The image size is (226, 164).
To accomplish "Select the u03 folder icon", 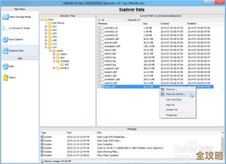I will [50, 34].
